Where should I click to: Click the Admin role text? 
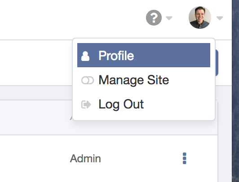click(85, 158)
